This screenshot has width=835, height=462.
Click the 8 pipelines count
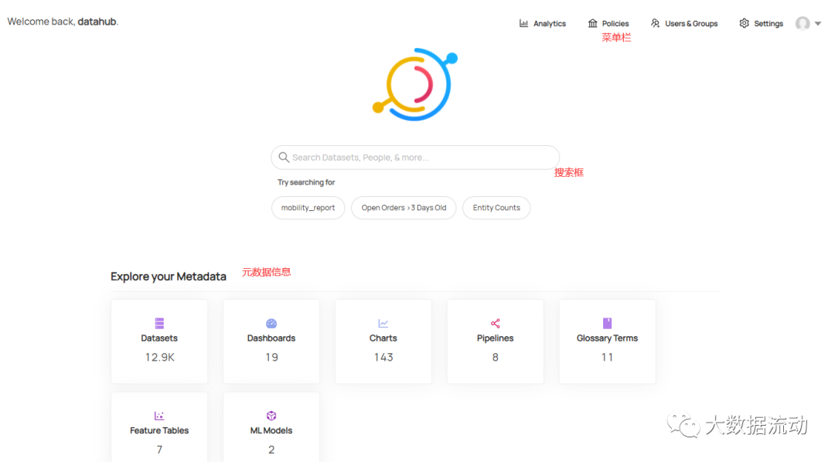[x=496, y=357]
